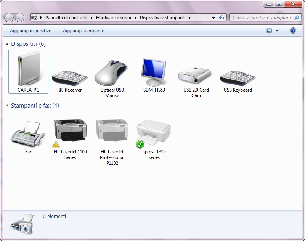
Task: Select the HP LaserJet Professional P1102 printer icon
Action: (x=112, y=130)
